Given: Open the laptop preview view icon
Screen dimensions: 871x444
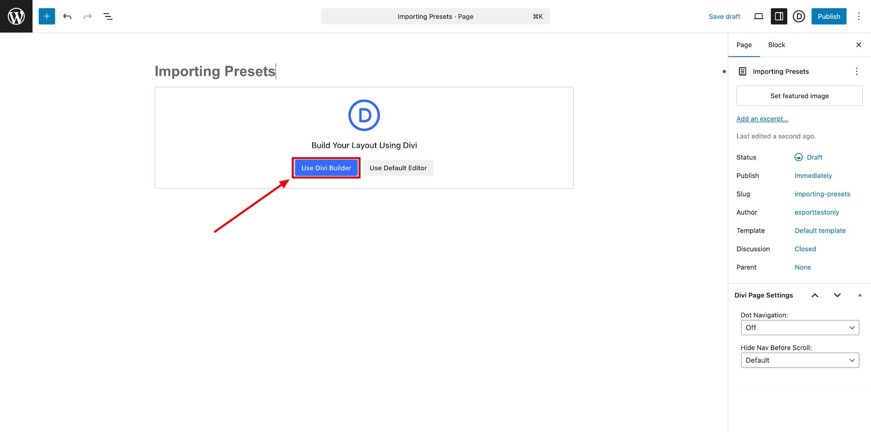Looking at the screenshot, I should (758, 16).
